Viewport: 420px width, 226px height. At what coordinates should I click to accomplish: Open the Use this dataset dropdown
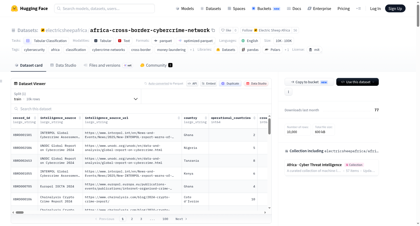357,82
